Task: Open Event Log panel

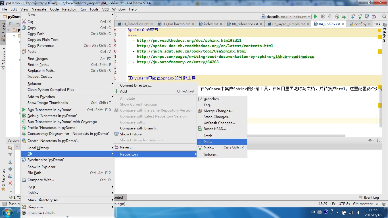Action: click(369, 198)
